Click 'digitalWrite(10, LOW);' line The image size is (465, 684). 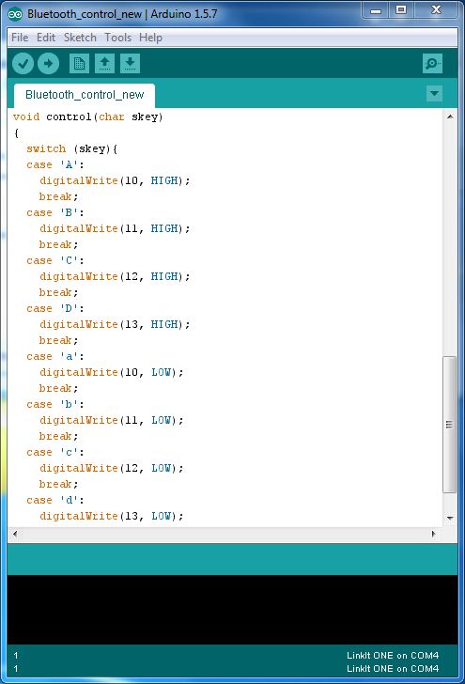112,372
